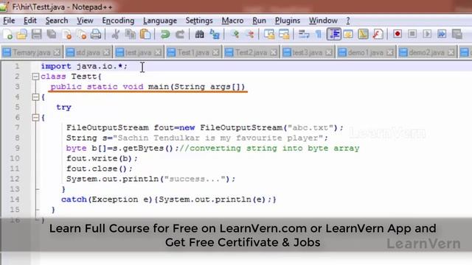Click the word 'getBytes' on line 9
The image size is (472, 265).
(143, 149)
